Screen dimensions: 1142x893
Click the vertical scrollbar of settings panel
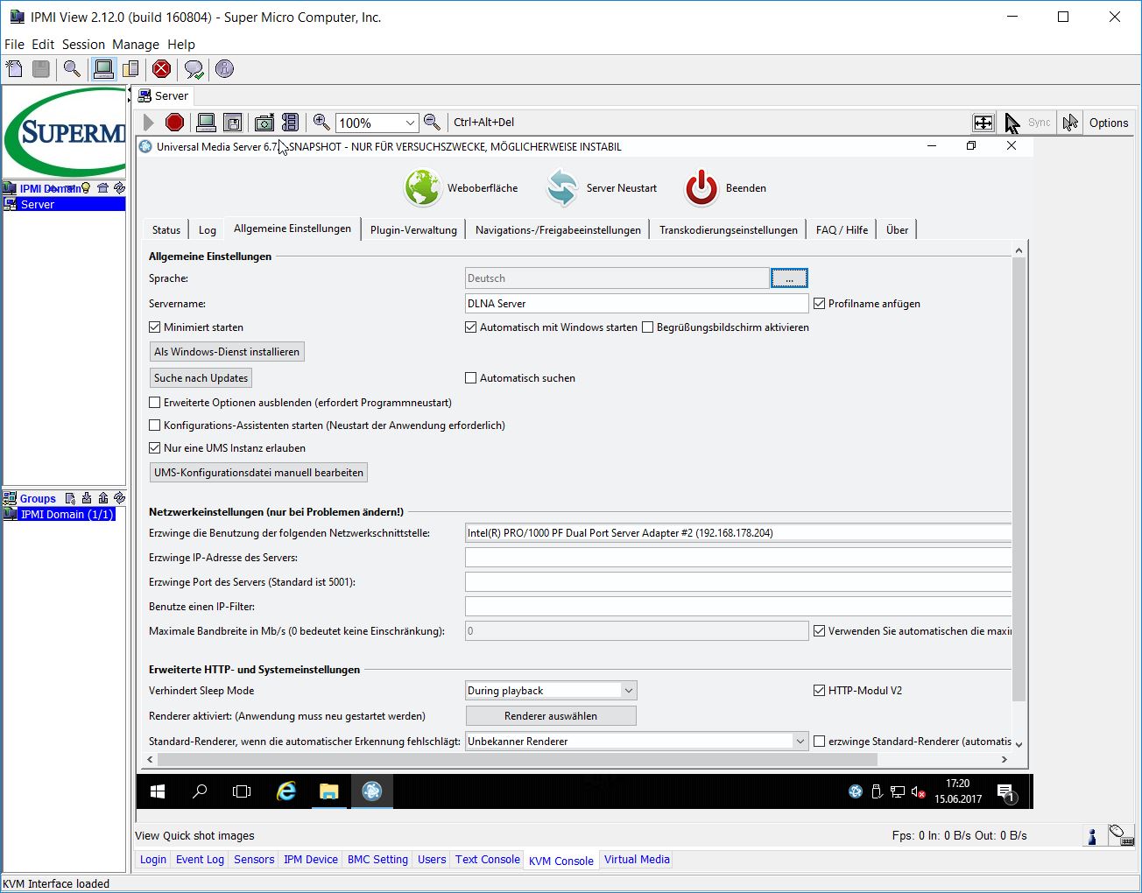click(x=1019, y=480)
